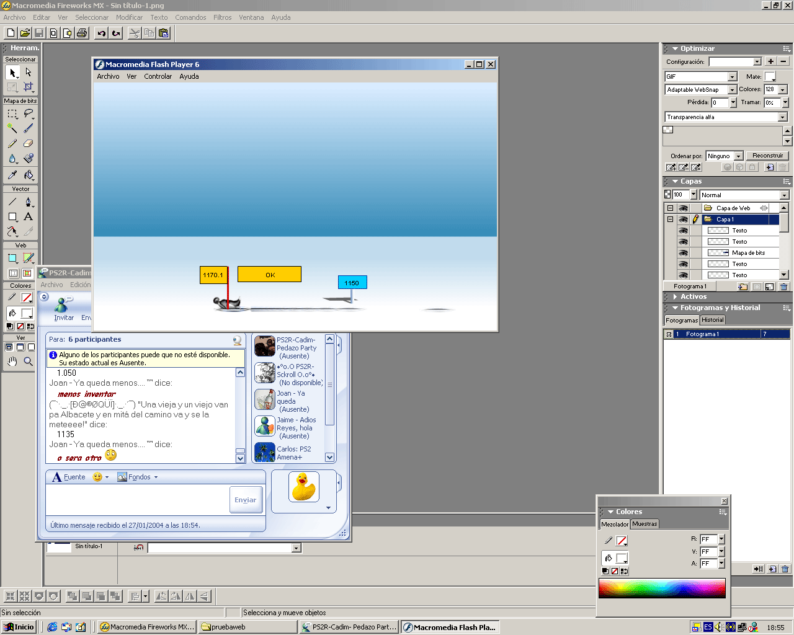Collapse the Capa de Web layer tree
794x635 pixels.
[x=670, y=208]
